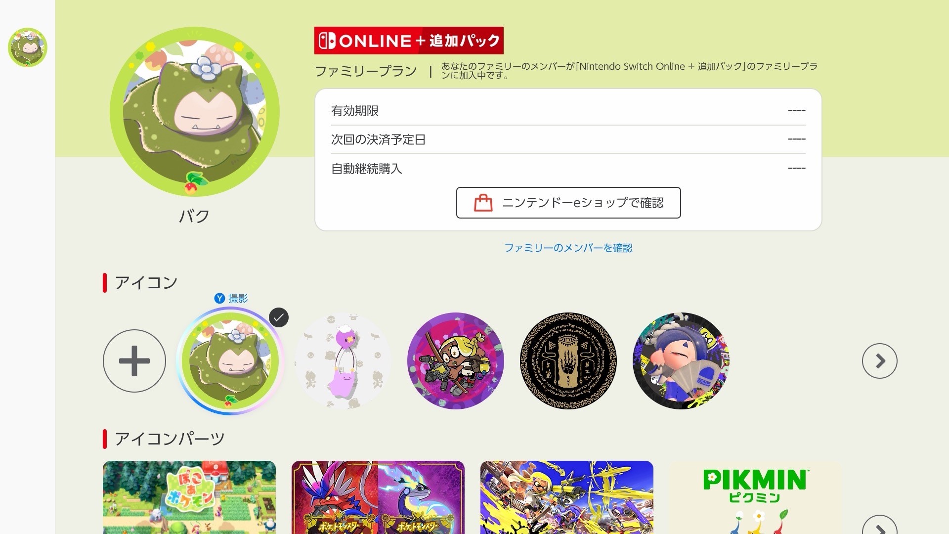Pick the blue-haired Splatoon idol icon

point(681,361)
